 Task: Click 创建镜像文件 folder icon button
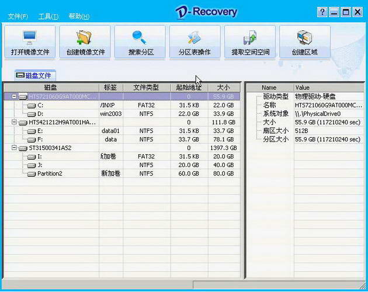(85, 42)
